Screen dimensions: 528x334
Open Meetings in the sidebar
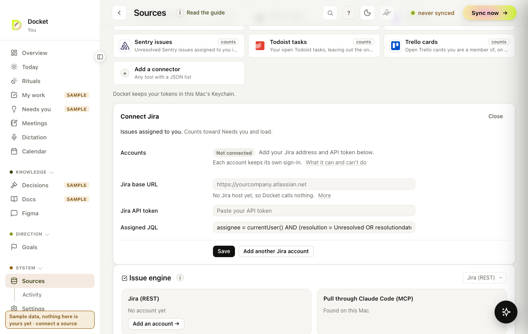(50, 123)
